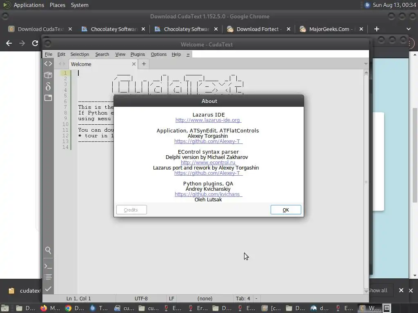Open Alexey-T GitHub link under Lazarus port
Screen dimensions: 418x313
pos(208,173)
